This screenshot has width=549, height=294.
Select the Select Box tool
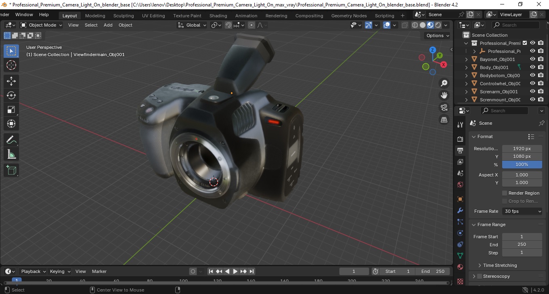click(11, 50)
